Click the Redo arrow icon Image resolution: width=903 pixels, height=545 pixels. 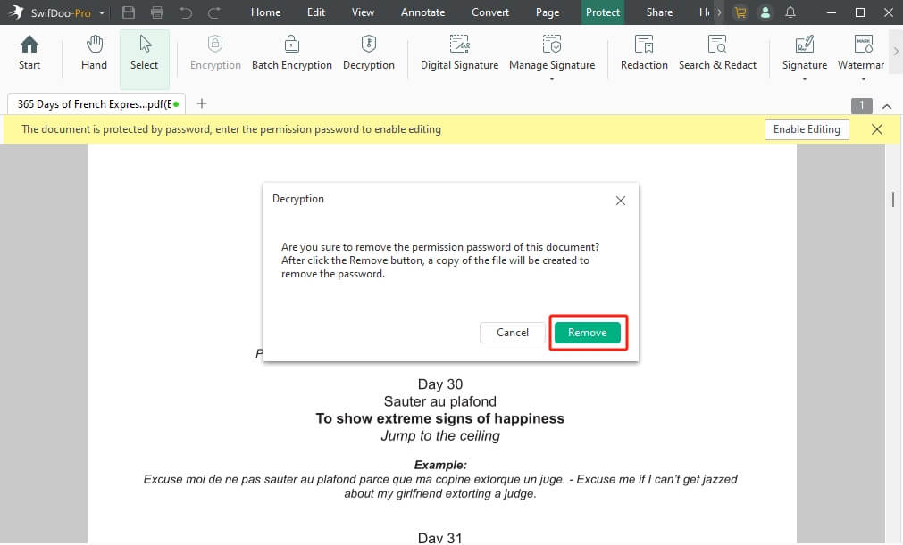point(214,12)
